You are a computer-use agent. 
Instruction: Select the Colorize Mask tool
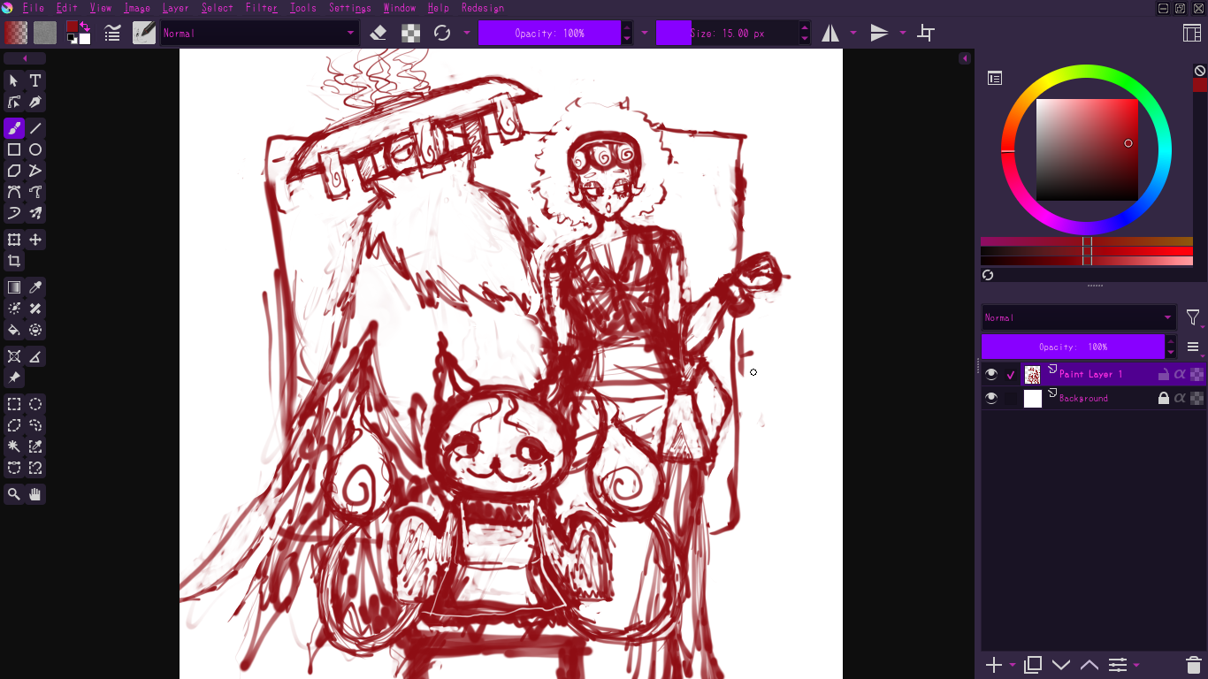tap(14, 309)
